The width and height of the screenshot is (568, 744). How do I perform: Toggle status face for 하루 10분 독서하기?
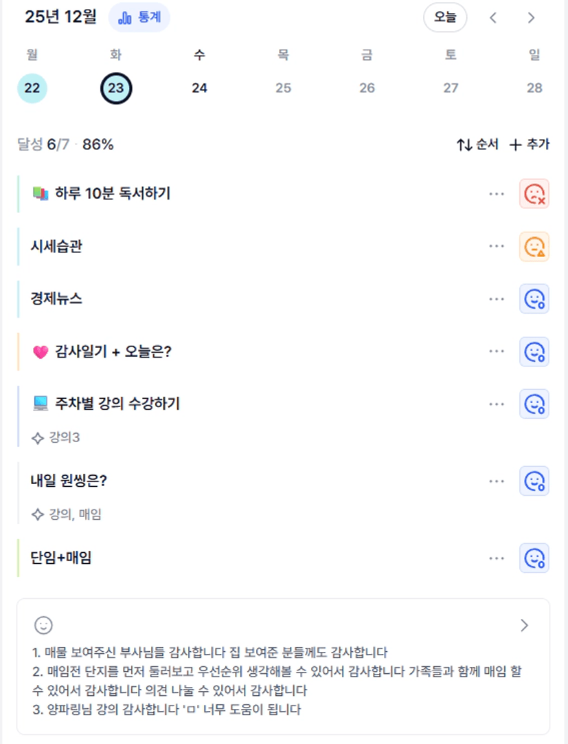coord(534,194)
